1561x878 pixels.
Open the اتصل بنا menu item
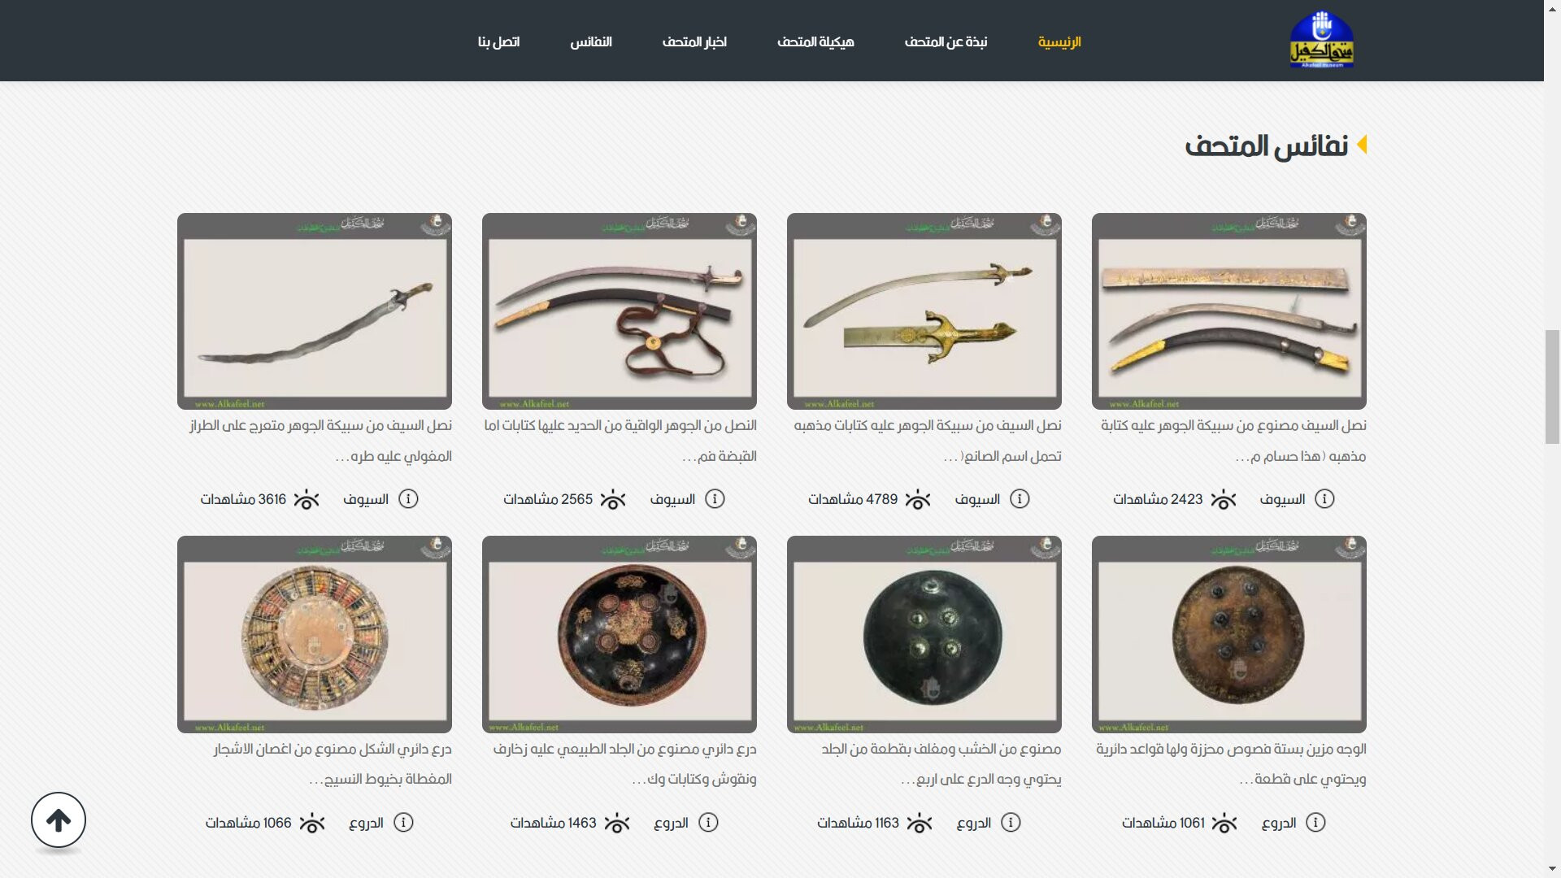498,41
